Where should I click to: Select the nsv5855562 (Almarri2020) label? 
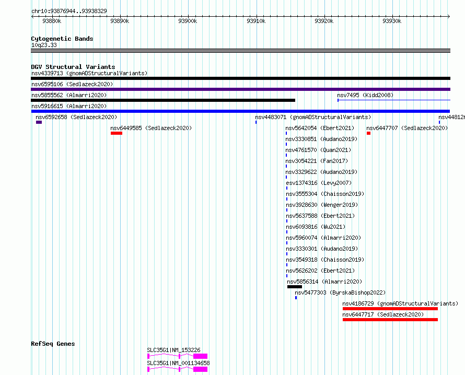[x=69, y=95]
